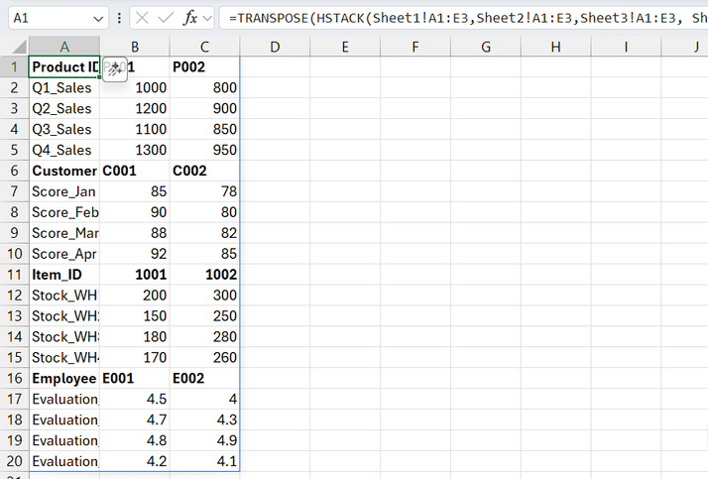This screenshot has width=708, height=479.
Task: Click the value 1200
Action: point(135,108)
